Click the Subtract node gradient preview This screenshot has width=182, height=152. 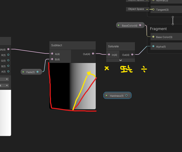click(73, 86)
